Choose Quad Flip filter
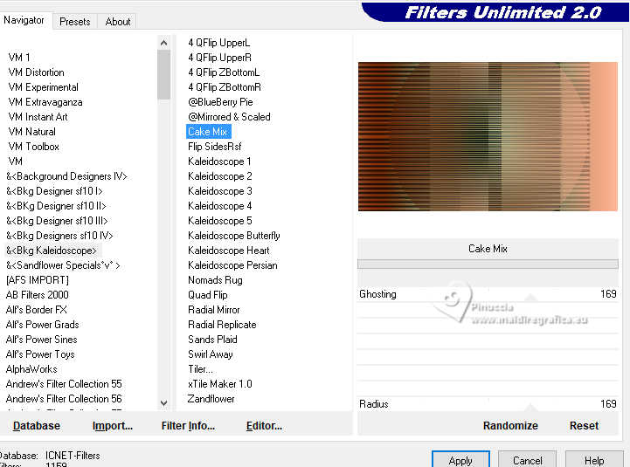The height and width of the screenshot is (467, 630). click(208, 295)
